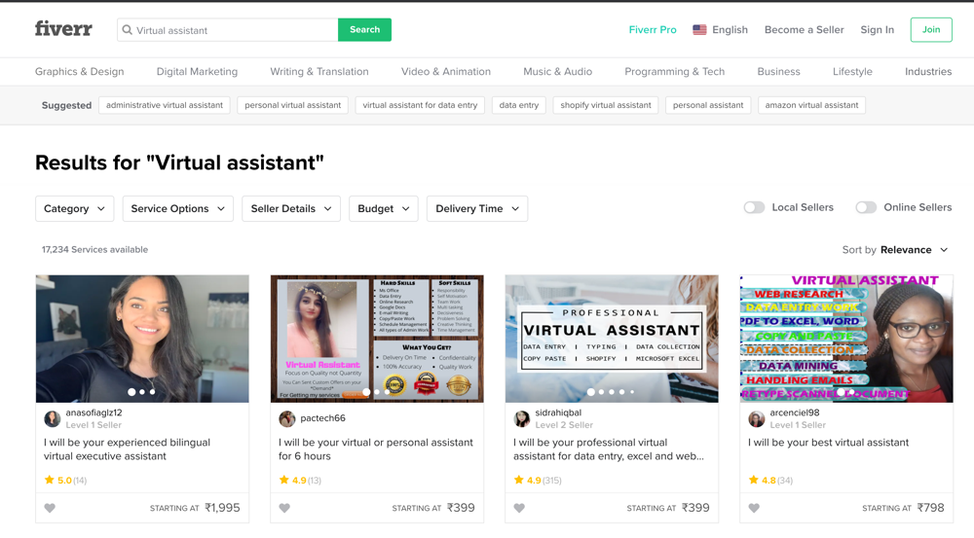Click the magnifier icon in search box

tap(128, 30)
